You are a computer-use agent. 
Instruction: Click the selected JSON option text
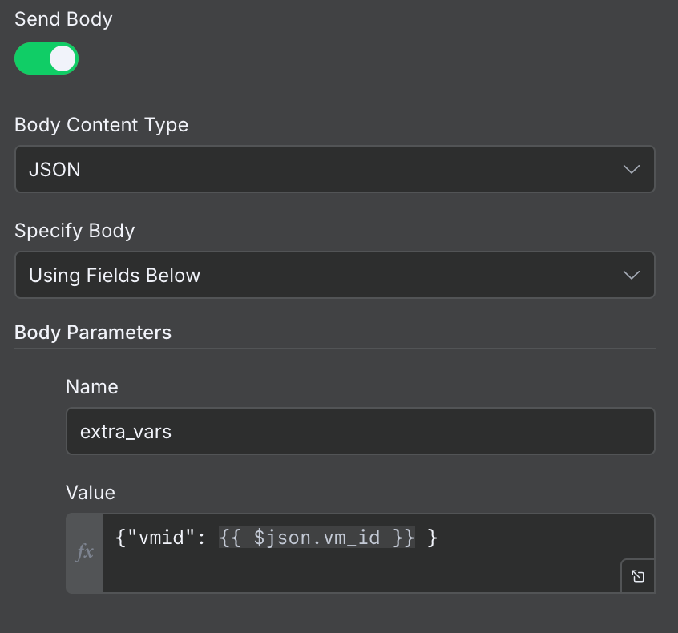click(x=54, y=169)
